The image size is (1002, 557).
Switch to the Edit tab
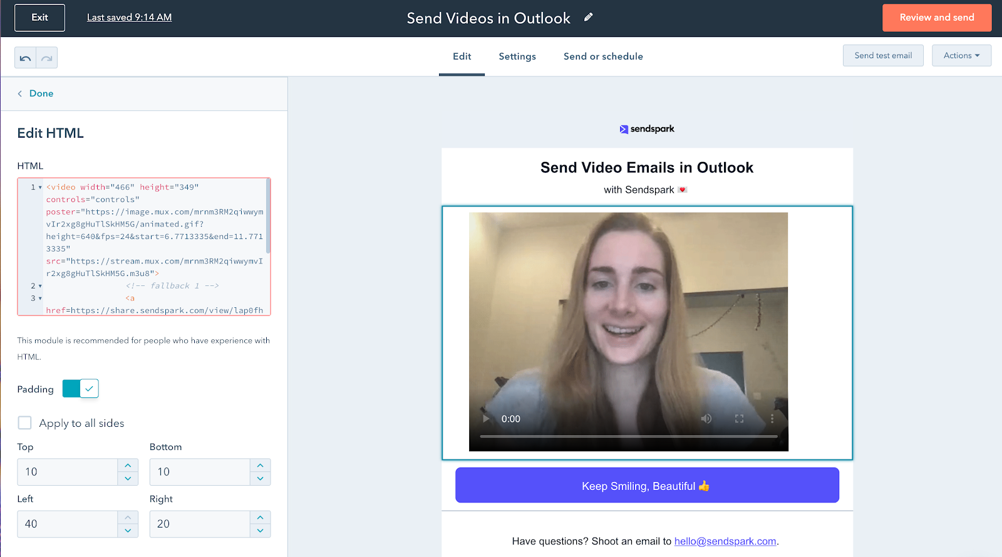point(462,56)
